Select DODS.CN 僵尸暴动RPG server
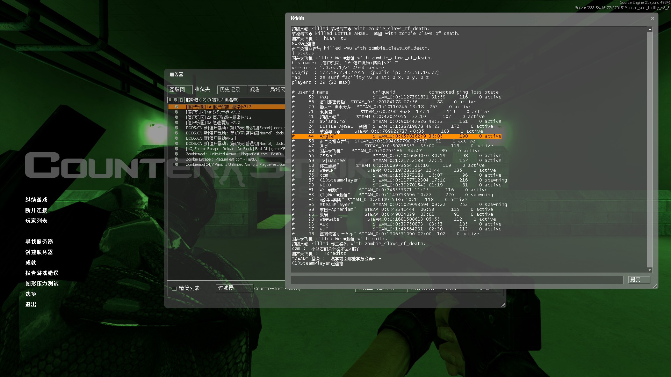671x377 pixels. pos(227,138)
